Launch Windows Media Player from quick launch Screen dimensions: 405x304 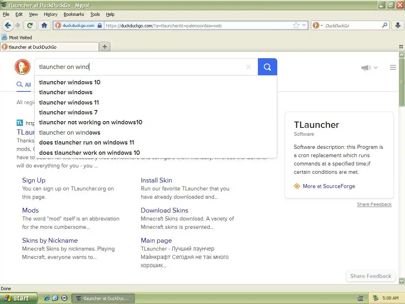tap(64, 298)
